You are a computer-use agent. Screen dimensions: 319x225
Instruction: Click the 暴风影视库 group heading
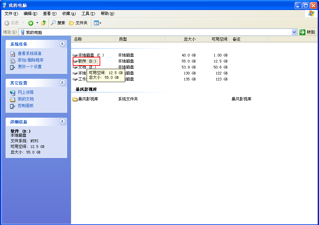click(x=86, y=89)
